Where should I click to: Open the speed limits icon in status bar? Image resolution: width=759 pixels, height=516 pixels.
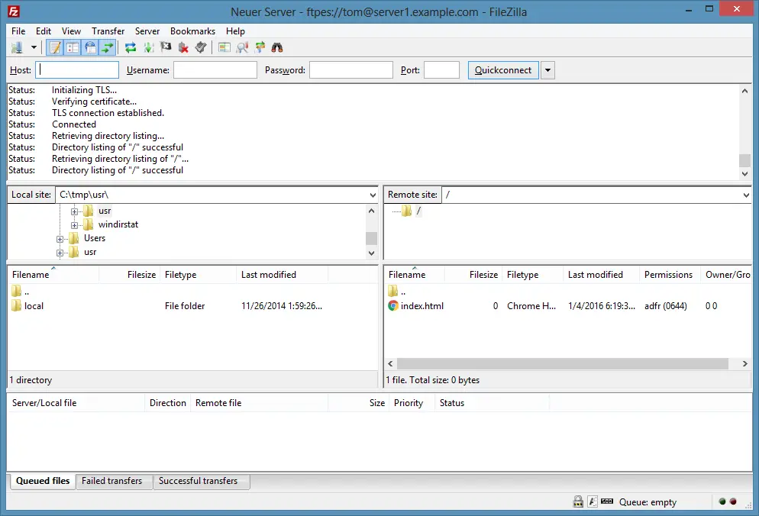coord(607,501)
